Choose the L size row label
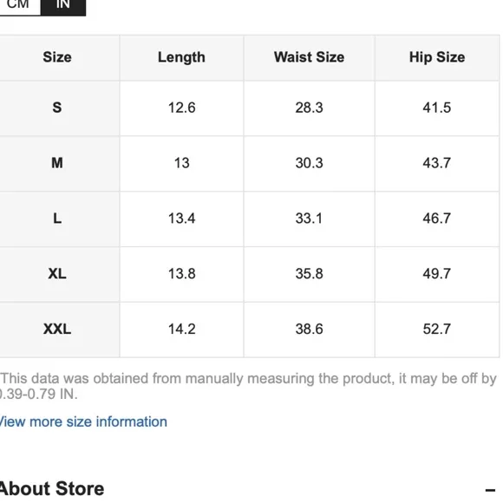Screen dimensions: 503x503 coord(57,219)
